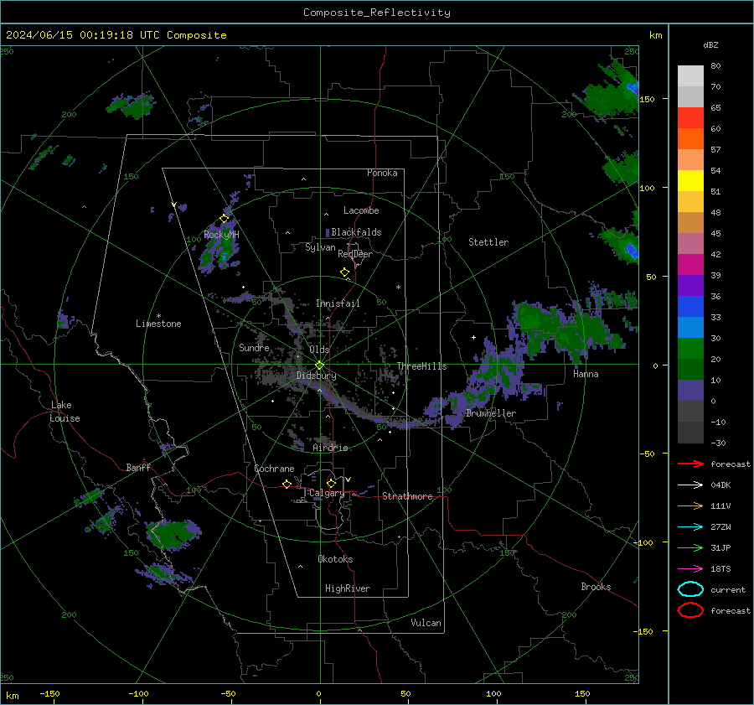754x705 pixels.
Task: Click the Composite_Reflectivity title text
Action: [x=376, y=13]
